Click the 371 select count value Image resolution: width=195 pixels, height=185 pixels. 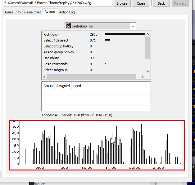point(93,40)
